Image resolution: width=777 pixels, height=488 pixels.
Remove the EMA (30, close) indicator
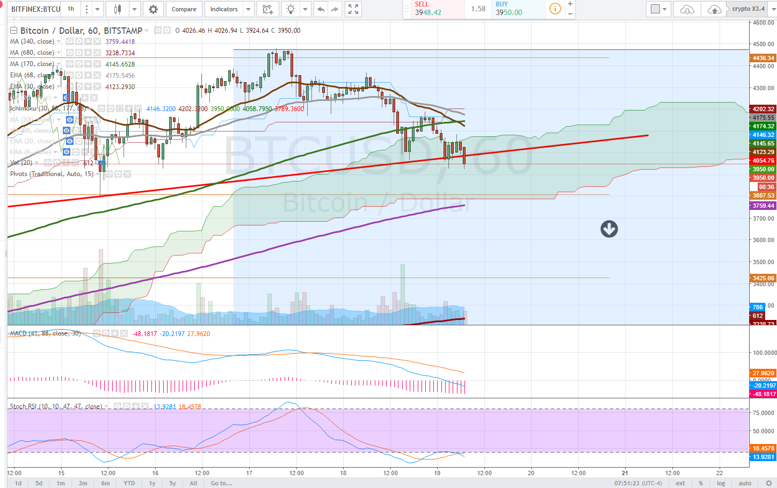coord(97,86)
